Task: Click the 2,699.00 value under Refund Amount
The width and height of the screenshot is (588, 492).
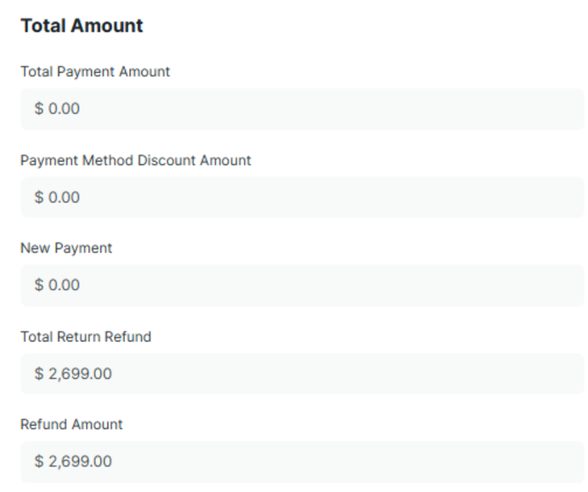Action: click(80, 461)
